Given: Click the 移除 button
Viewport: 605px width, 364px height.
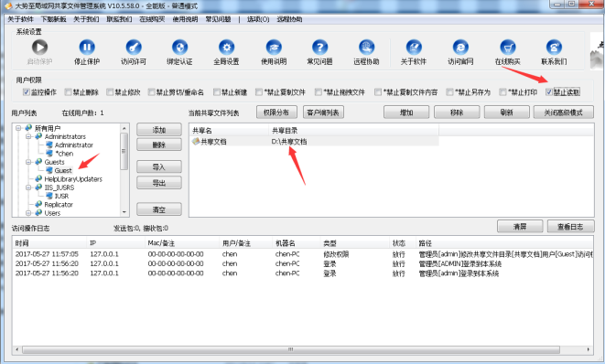Looking at the screenshot, I should pos(457,112).
